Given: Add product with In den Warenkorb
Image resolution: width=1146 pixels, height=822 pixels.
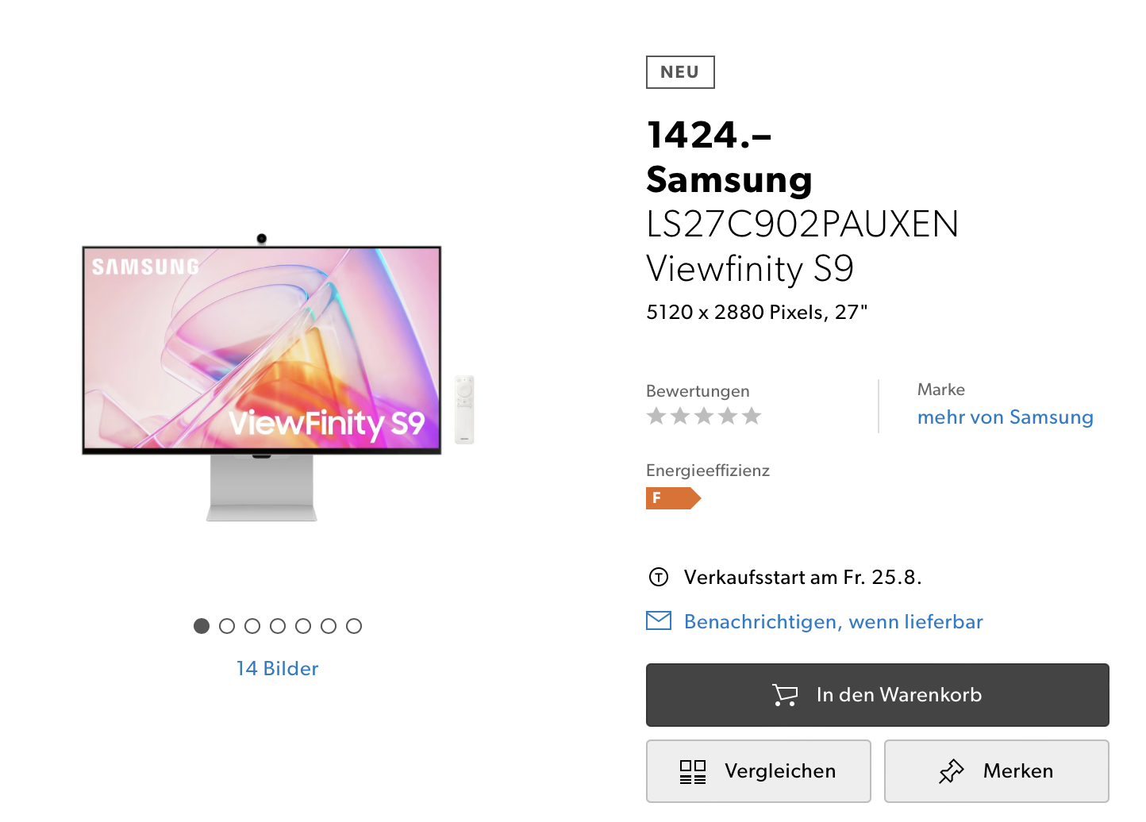Looking at the screenshot, I should [878, 695].
